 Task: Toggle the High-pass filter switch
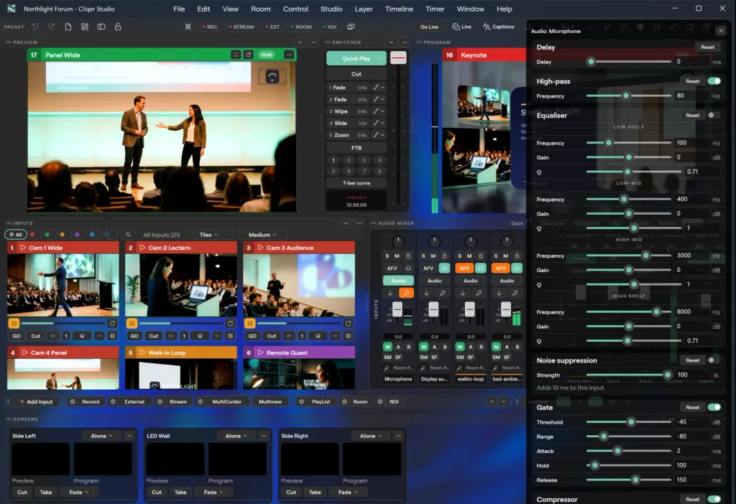point(714,81)
